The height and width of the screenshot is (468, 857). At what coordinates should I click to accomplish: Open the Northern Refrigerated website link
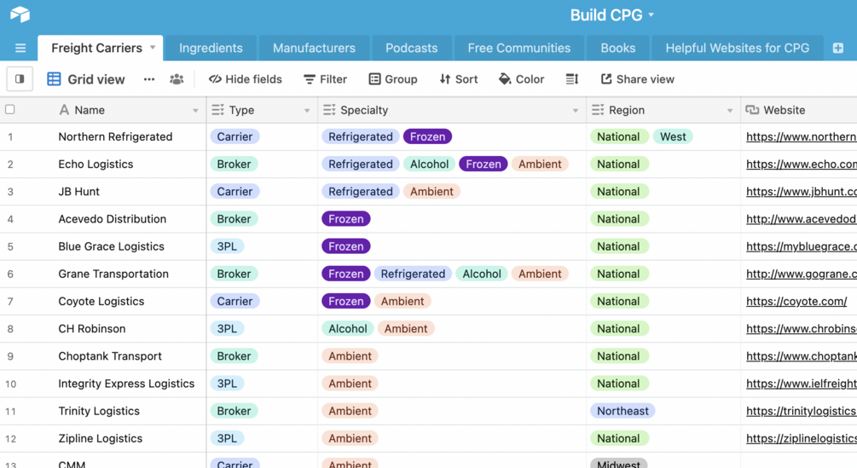tap(802, 137)
